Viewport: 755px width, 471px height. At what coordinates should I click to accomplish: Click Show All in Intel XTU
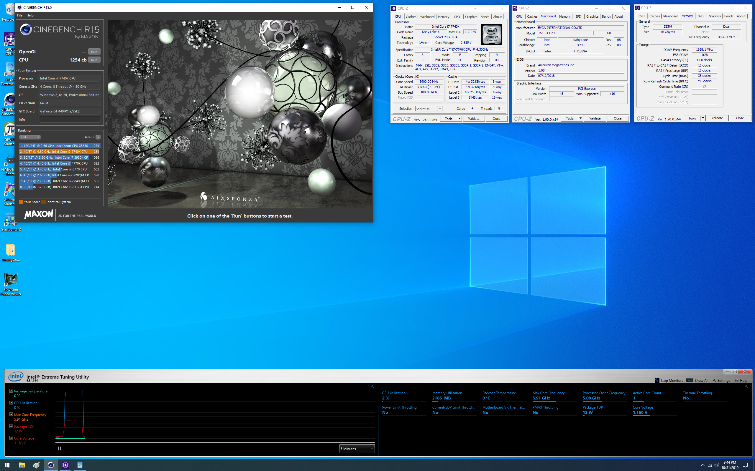coord(697,380)
